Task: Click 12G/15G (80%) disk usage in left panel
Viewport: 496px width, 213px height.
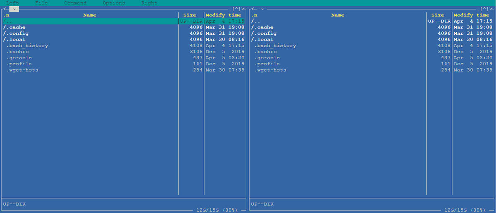Action: pos(217,210)
